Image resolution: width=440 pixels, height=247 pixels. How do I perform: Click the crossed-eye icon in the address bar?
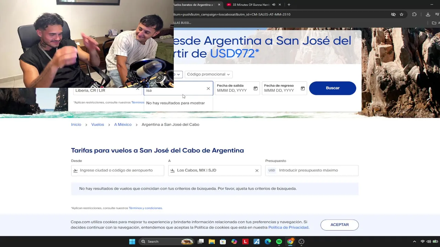[393, 14]
